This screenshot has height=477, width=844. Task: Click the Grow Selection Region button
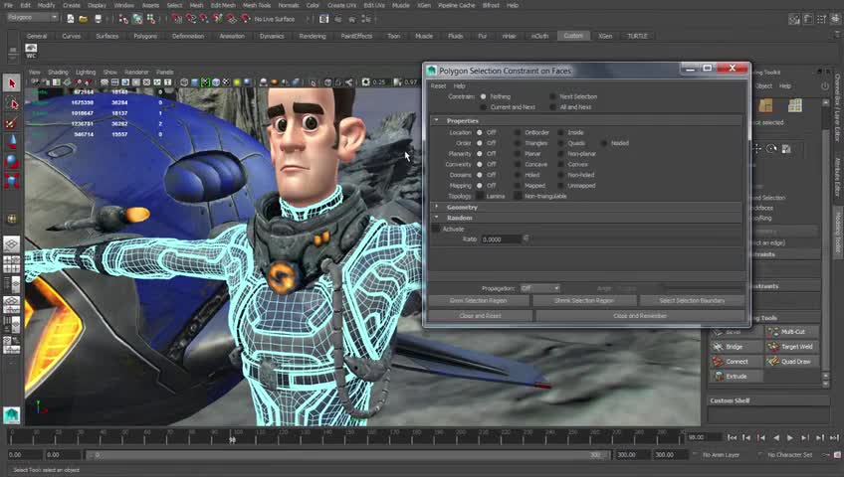(478, 300)
